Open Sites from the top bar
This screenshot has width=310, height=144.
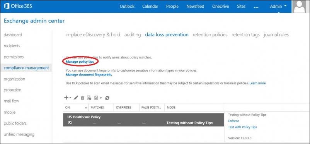tap(241, 6)
